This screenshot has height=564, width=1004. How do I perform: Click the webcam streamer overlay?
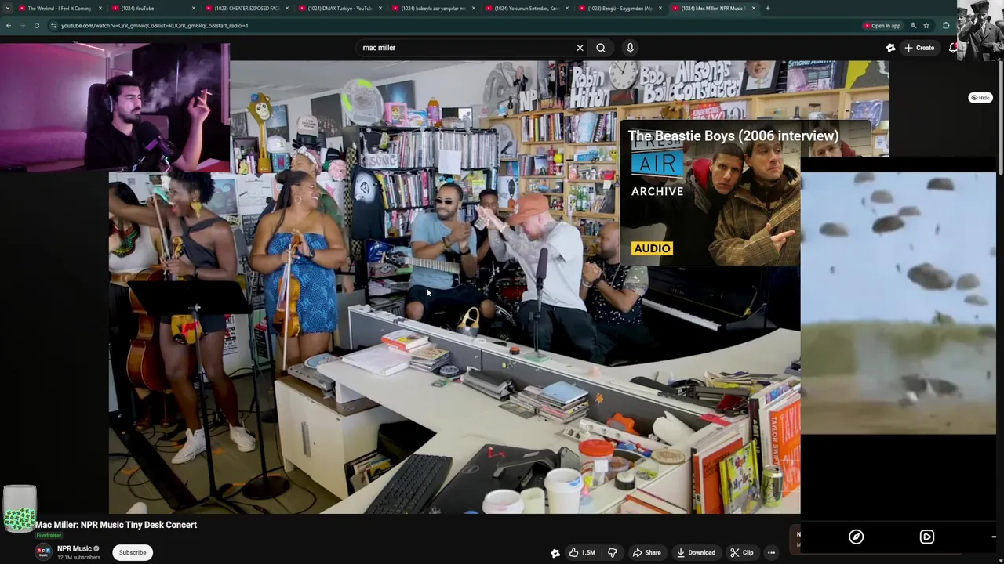115,107
